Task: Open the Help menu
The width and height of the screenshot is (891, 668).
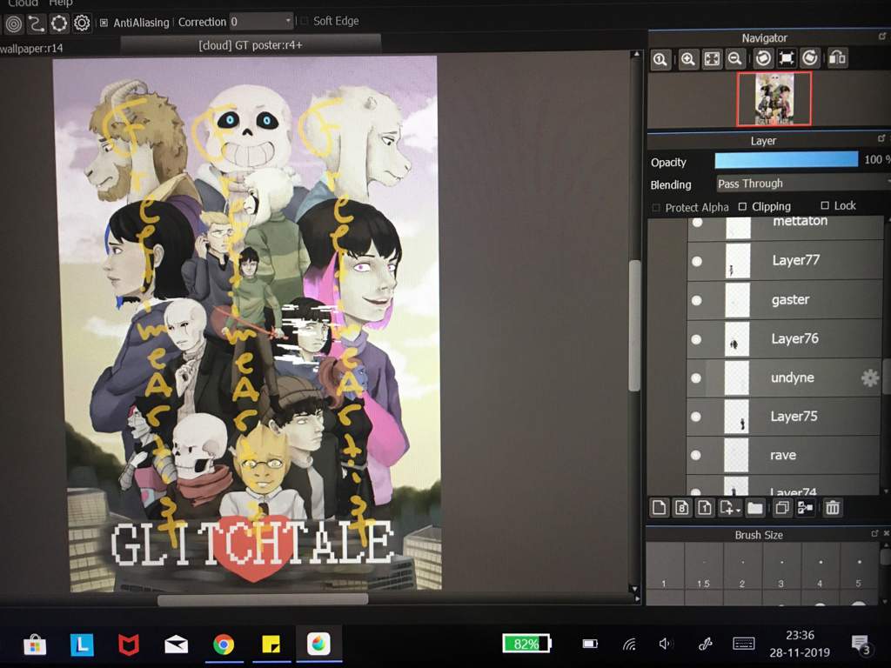Action: pos(60,3)
